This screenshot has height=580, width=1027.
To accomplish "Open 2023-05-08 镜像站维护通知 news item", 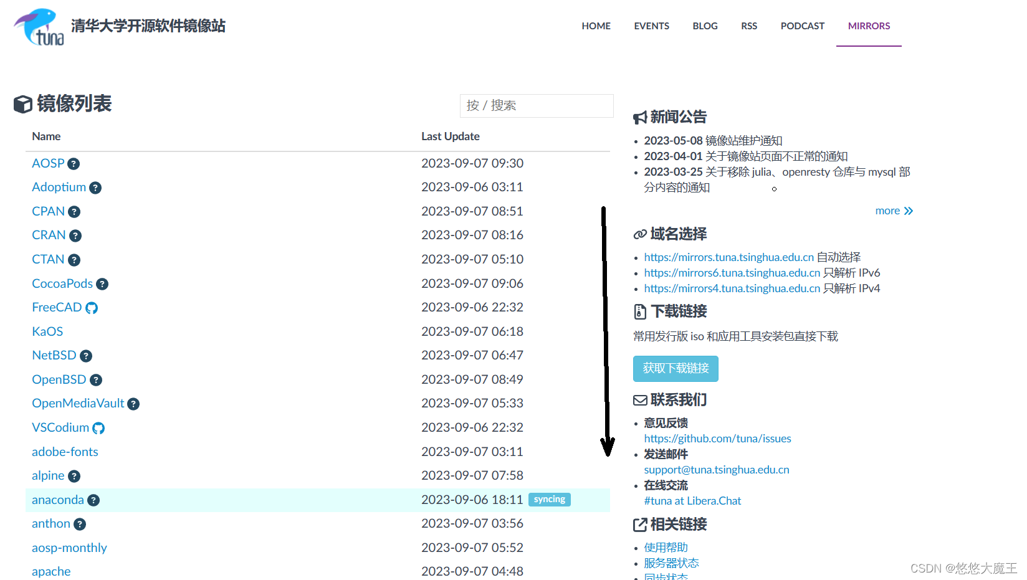I will point(713,141).
